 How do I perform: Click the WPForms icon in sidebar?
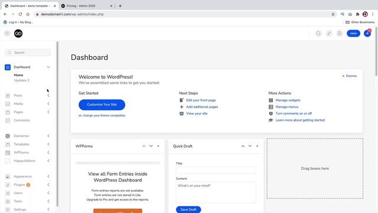point(8,153)
